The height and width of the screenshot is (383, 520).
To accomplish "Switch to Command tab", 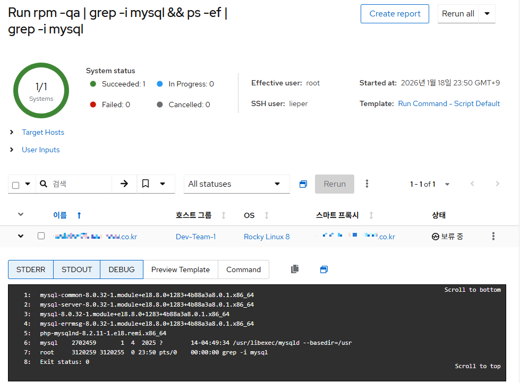I will point(243,269).
